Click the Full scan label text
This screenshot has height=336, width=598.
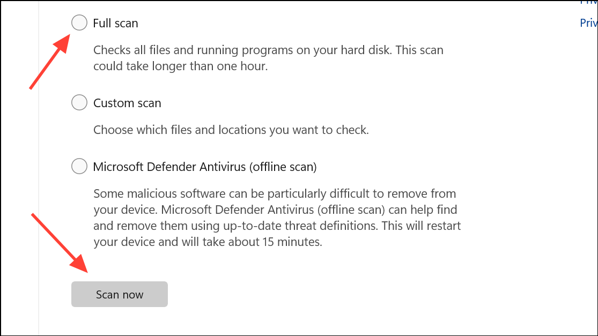115,23
